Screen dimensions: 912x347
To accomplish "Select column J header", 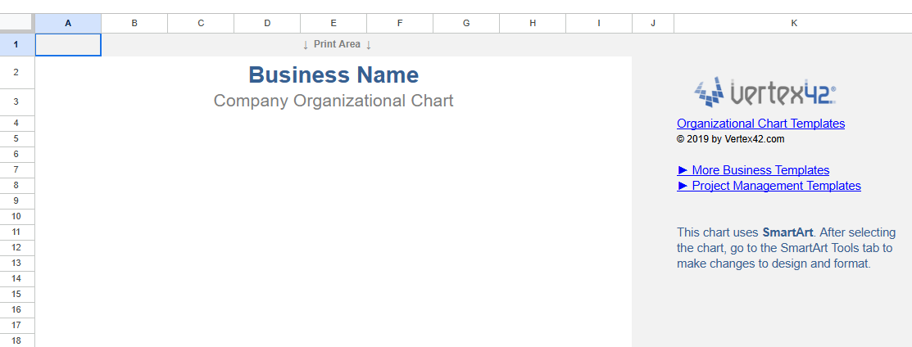I will coord(653,23).
